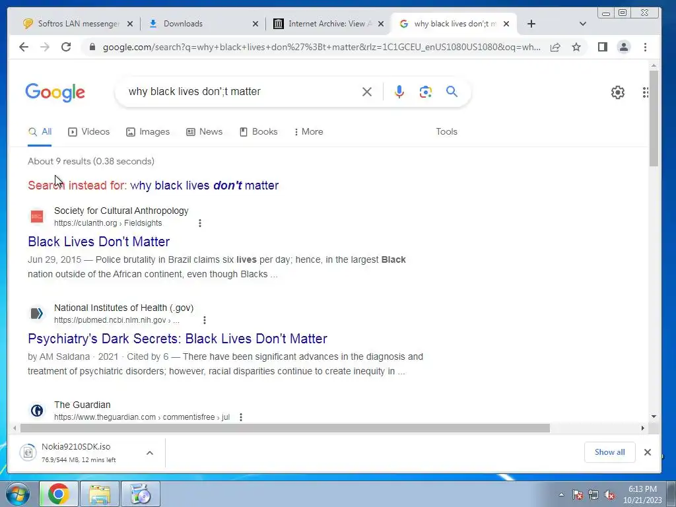Open the Google apps grid

[x=646, y=92]
